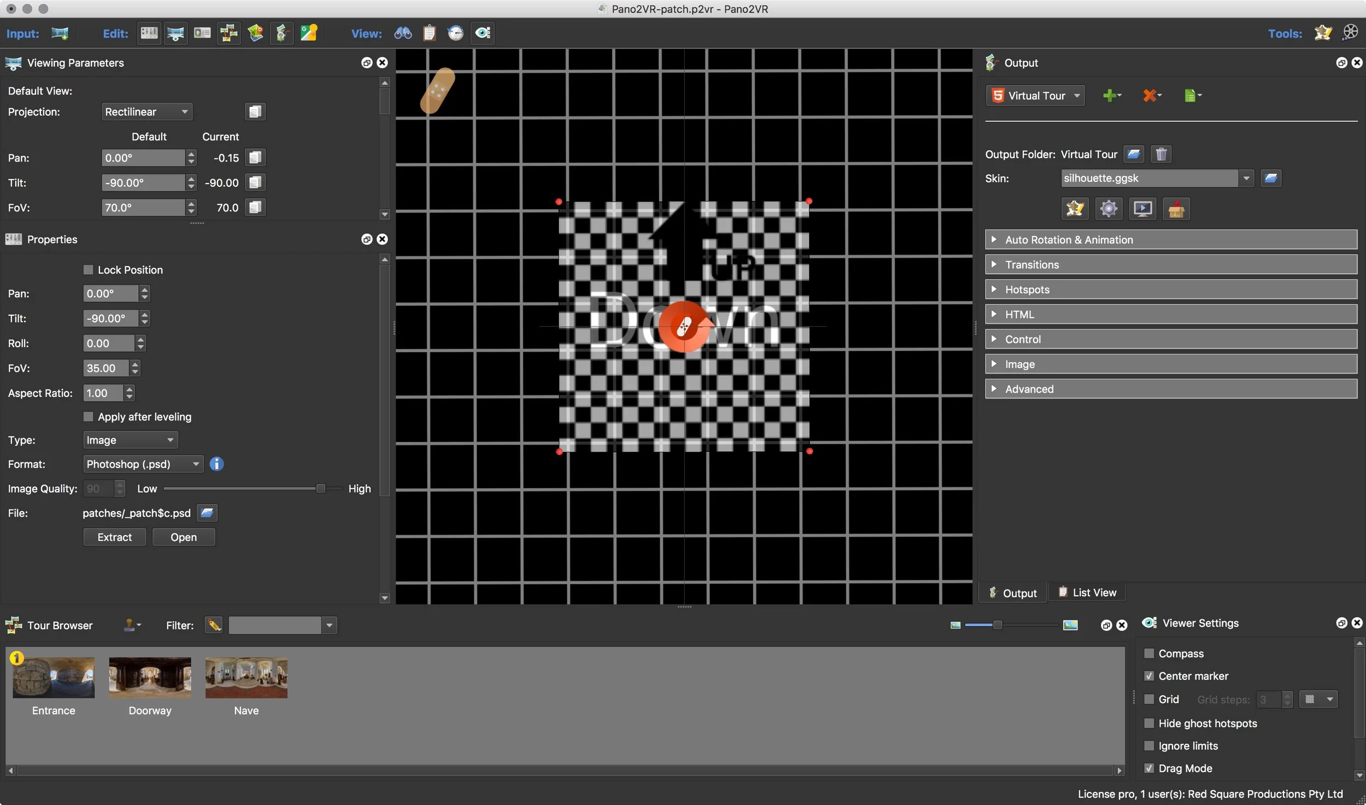Screen dimensions: 1366x805
Task: Open the Tour Map icon in toolbar
Action: [x=255, y=33]
